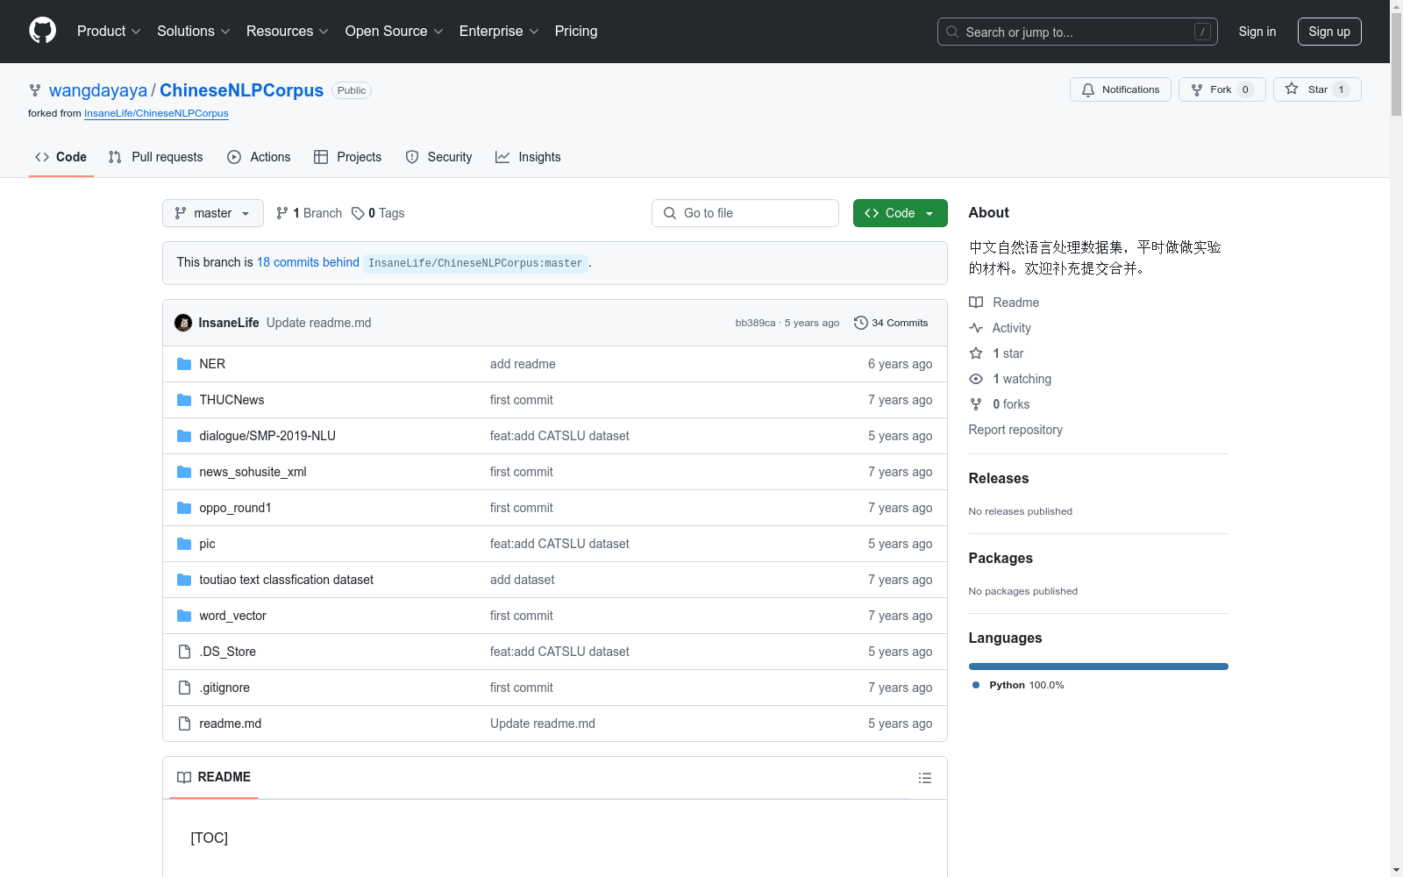Click the magnifier icon in the top search bar
1403x877 pixels.
click(x=952, y=32)
